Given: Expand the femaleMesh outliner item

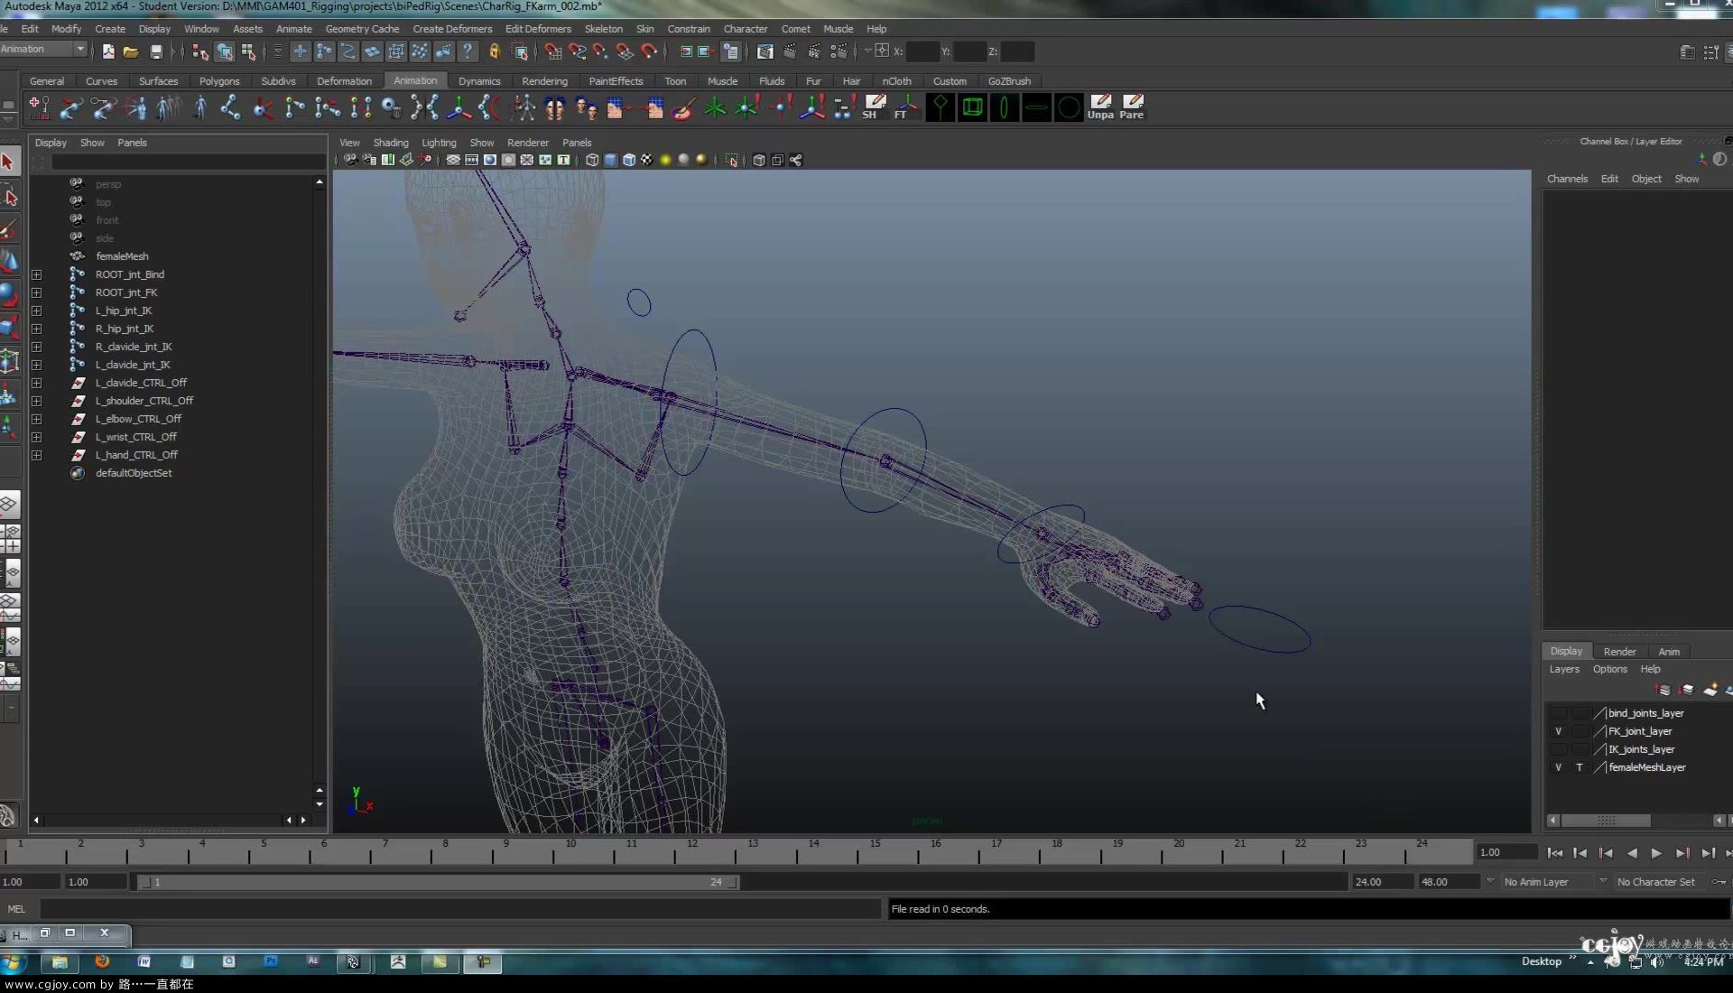Looking at the screenshot, I should point(37,255).
